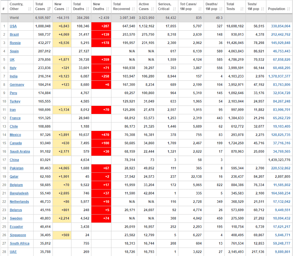Visit the Turkey country page
Viewport: 293px width, 256px height.
15,101
